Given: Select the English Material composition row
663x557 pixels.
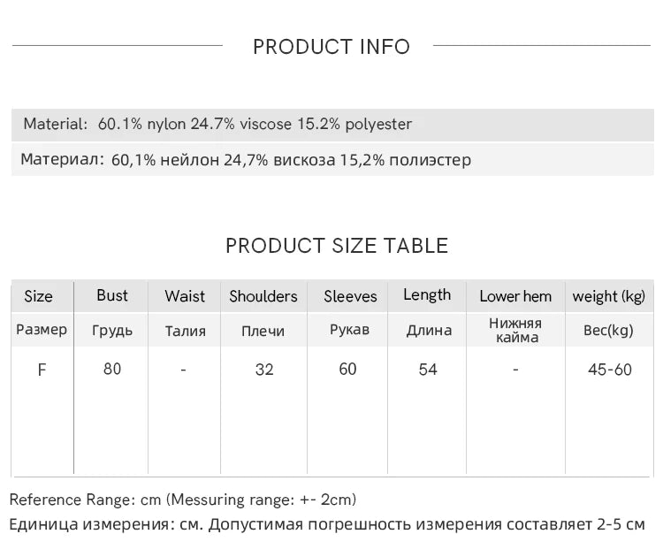Looking at the screenshot, I should tap(332, 125).
